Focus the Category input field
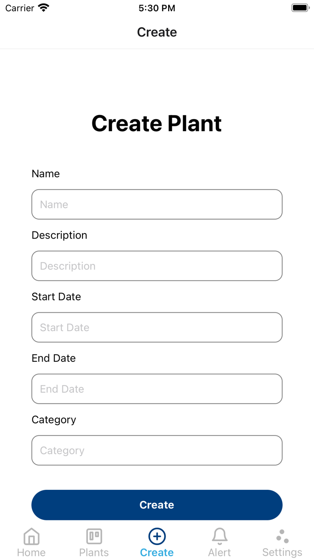 click(157, 450)
